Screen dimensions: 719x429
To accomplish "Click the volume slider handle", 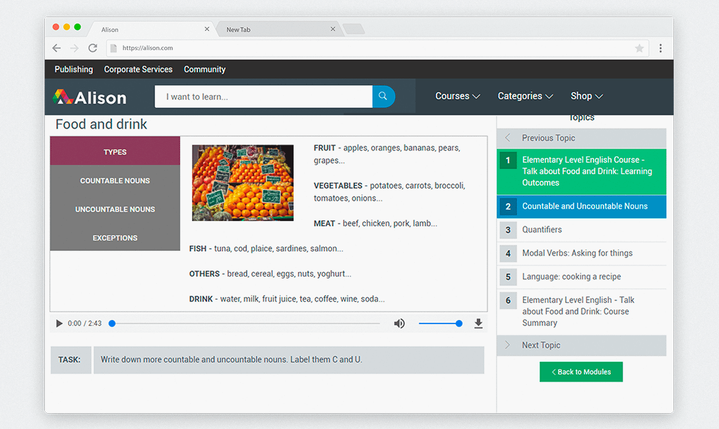I will click(x=459, y=323).
